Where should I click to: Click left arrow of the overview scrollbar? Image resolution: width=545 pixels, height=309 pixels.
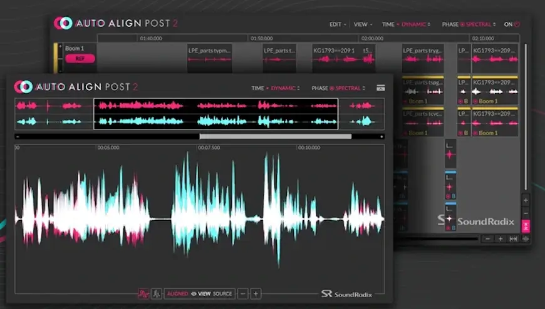18,137
